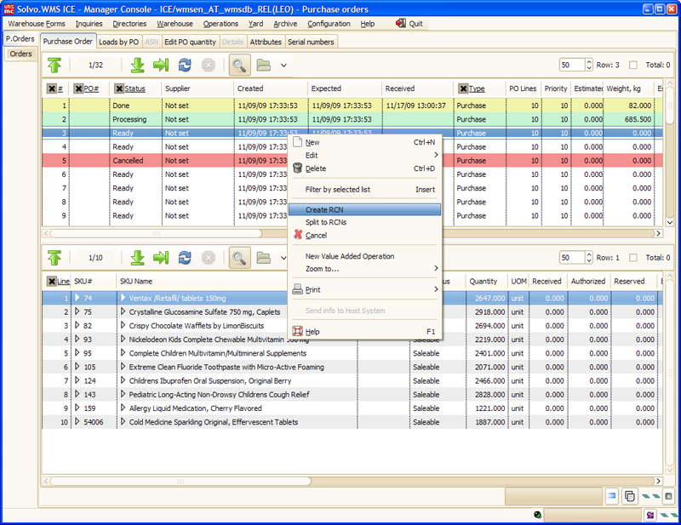The height and width of the screenshot is (525, 681).
Task: Click the green up arrow in top toolbar
Action: pyautogui.click(x=54, y=65)
